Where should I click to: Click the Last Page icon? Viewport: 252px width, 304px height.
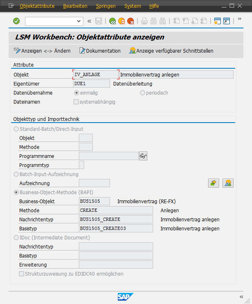[x=204, y=21]
